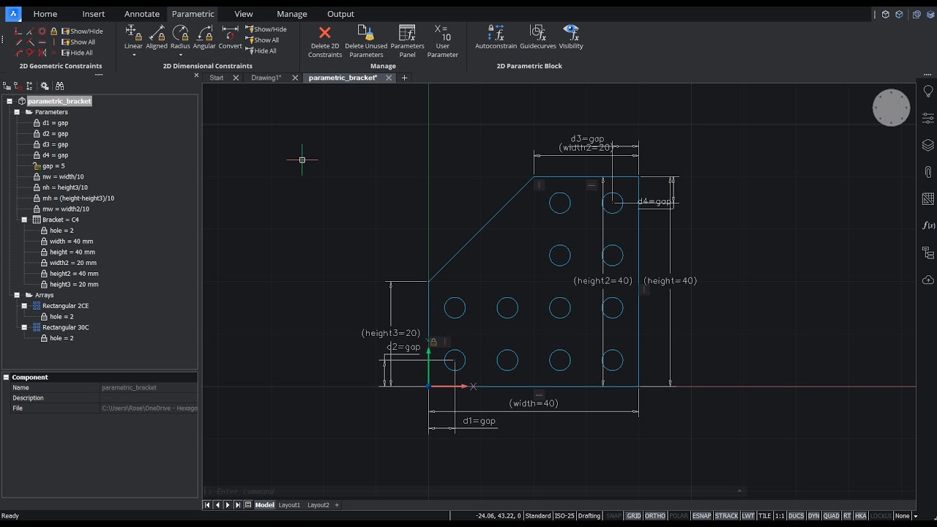
Task: Toggle GRID in the status bar
Action: tap(634, 516)
